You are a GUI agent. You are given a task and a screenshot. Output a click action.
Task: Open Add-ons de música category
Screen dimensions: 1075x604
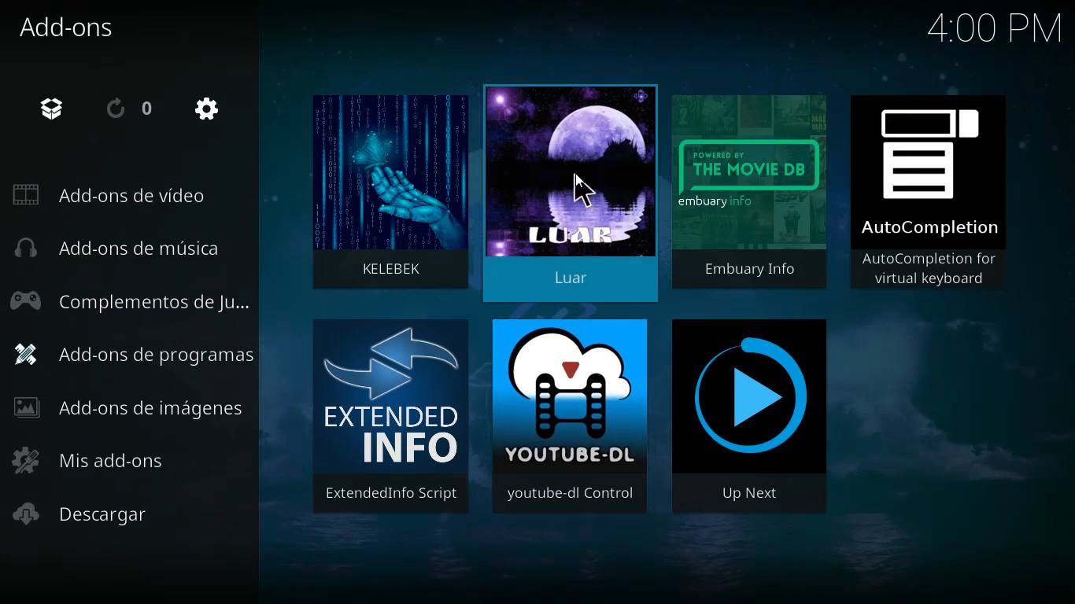139,249
